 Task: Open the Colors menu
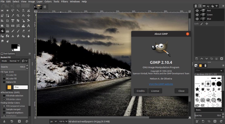click(48, 2)
